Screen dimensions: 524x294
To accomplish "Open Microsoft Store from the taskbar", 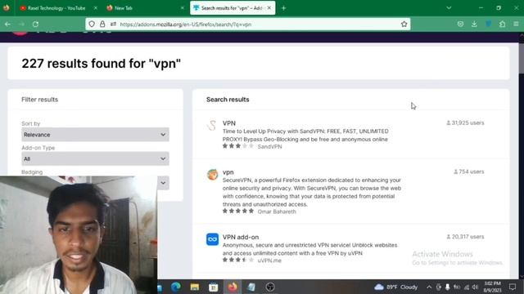I will [213, 287].
